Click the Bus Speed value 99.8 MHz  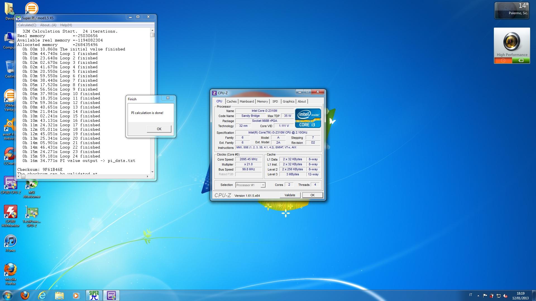(x=248, y=169)
